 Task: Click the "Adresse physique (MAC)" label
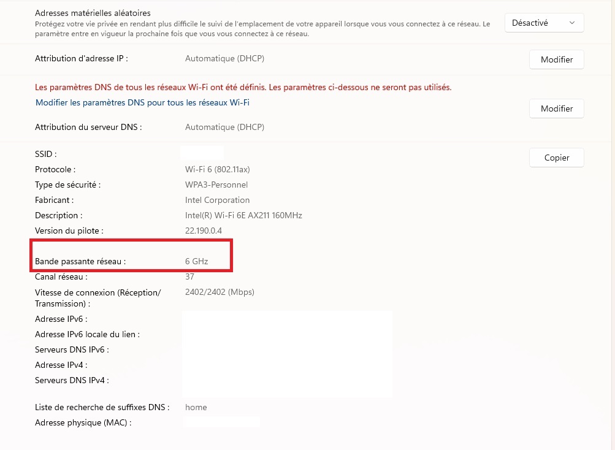[83, 422]
